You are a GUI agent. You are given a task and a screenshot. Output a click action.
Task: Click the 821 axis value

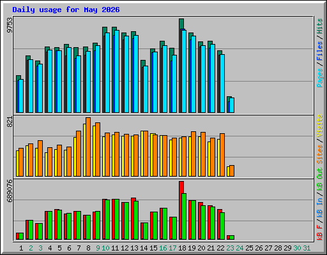click(x=10, y=122)
